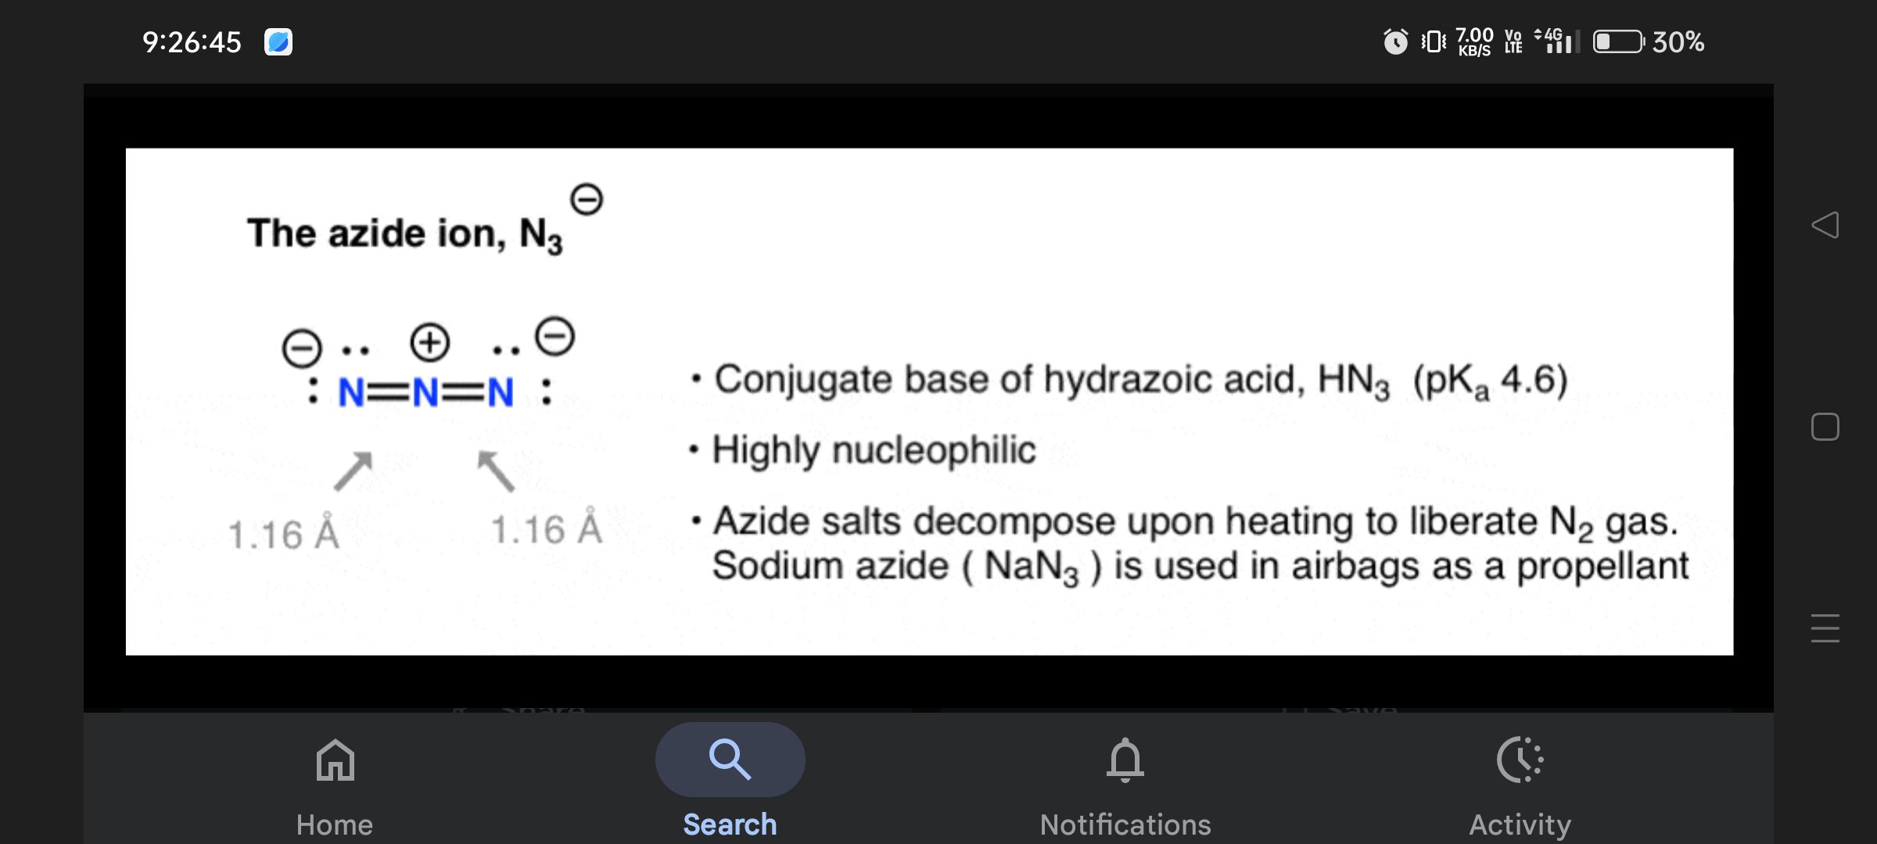Screen dimensions: 1877x844
Task: Tap the 9:26:45 clock display
Action: (x=192, y=41)
